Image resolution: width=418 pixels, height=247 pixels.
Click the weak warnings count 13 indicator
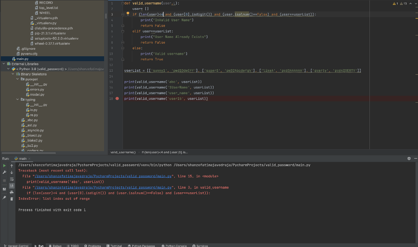click(403, 3)
